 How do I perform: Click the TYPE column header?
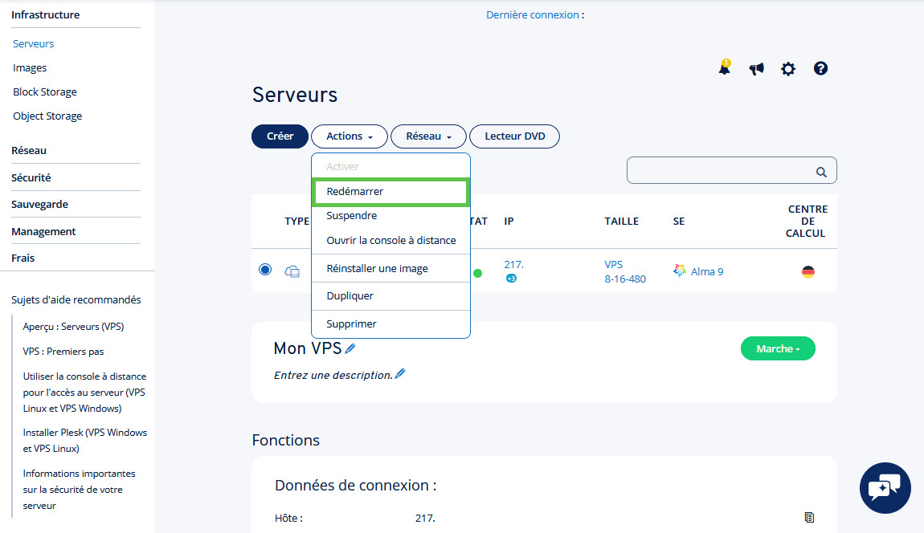297,222
